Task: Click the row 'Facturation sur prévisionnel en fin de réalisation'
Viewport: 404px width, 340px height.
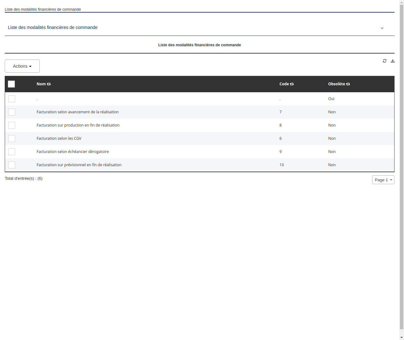Action: (79, 165)
